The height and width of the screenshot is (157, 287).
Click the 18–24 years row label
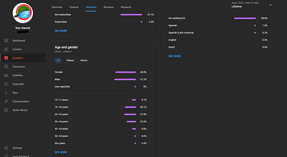(61, 107)
